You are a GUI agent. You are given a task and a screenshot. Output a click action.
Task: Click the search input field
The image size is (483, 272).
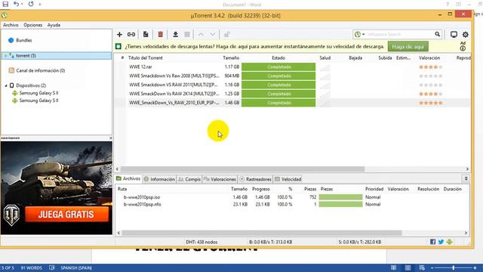(400, 34)
